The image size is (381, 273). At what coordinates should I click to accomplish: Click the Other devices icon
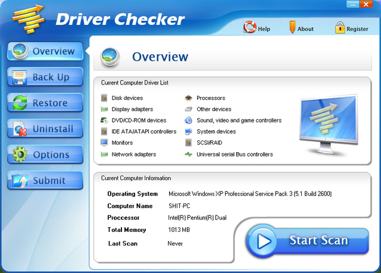point(188,109)
